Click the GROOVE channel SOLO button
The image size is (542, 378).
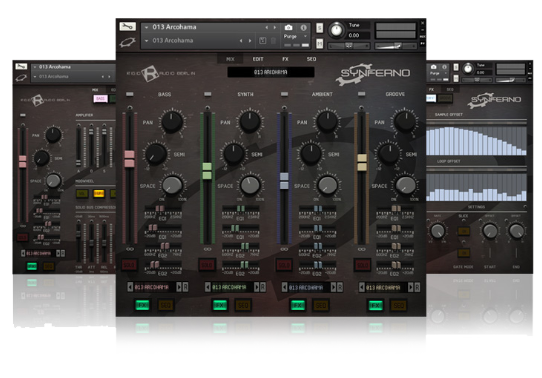coord(362,265)
